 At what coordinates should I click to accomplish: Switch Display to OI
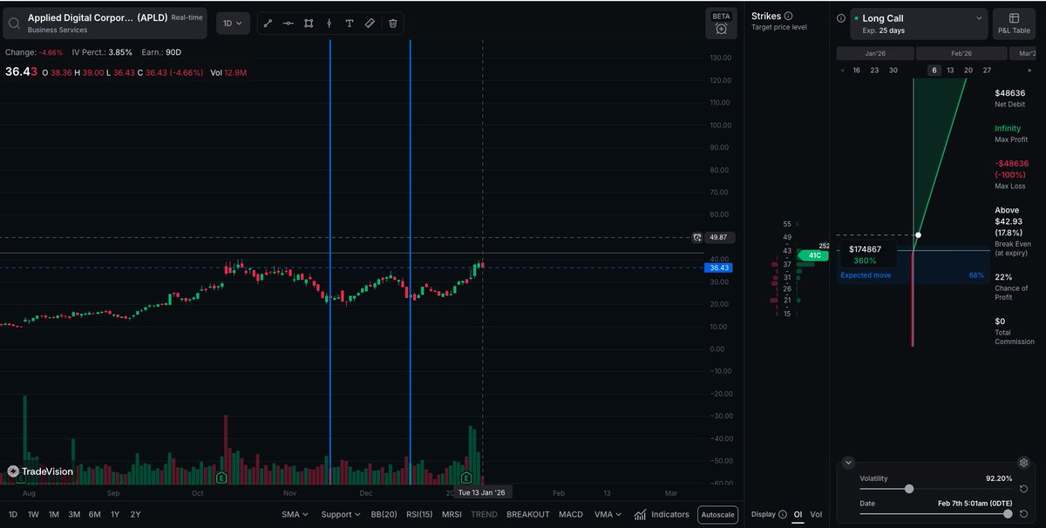tap(798, 514)
